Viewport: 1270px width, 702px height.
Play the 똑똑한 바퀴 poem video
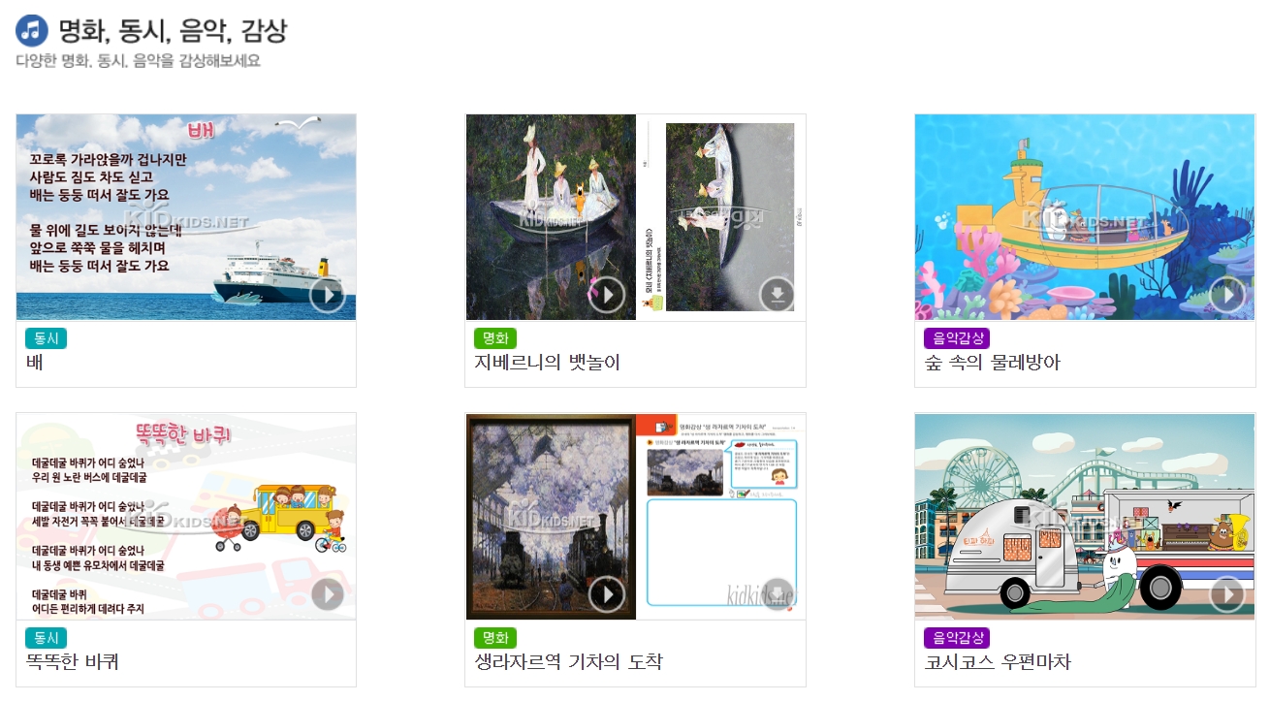click(327, 594)
